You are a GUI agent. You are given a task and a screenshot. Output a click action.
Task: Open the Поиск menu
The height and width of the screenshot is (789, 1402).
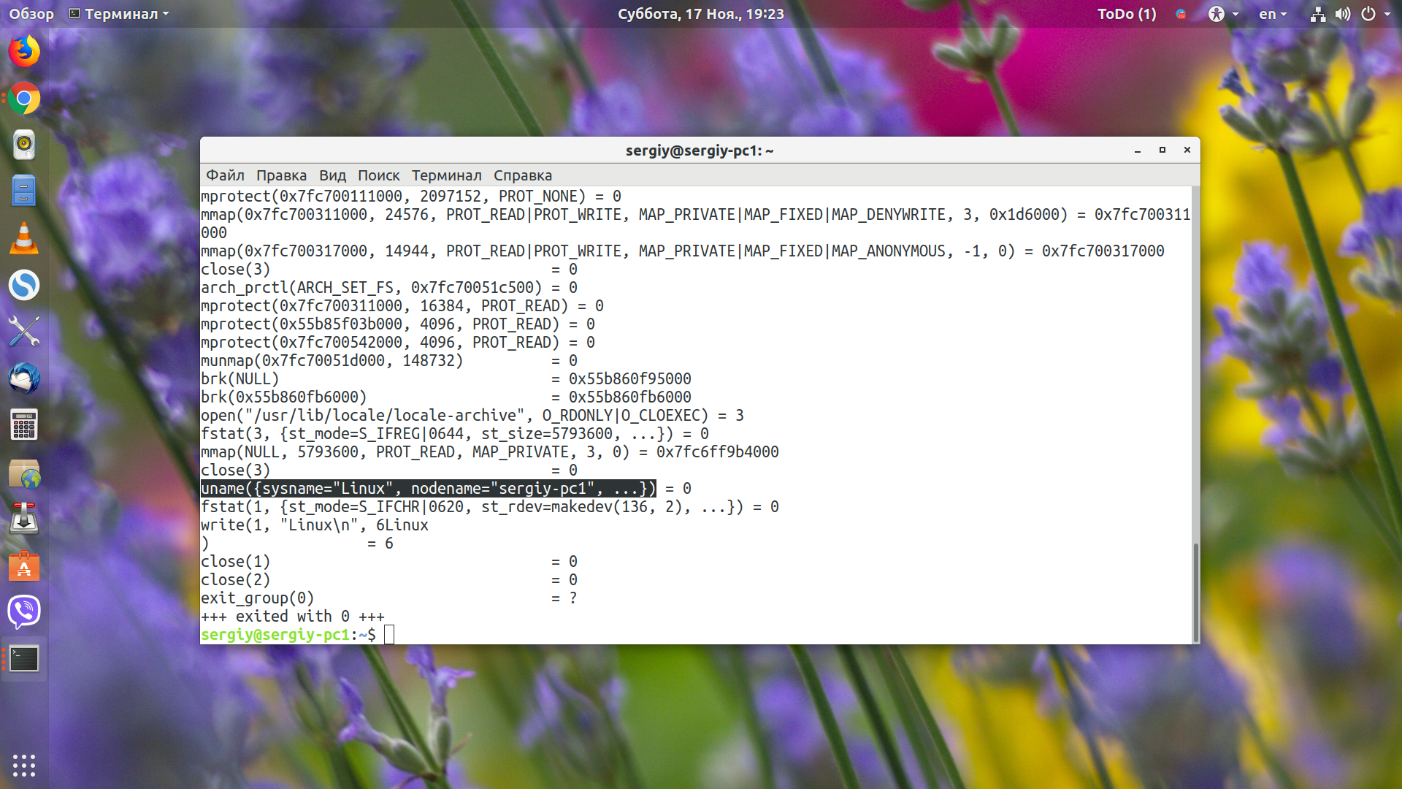pyautogui.click(x=378, y=175)
